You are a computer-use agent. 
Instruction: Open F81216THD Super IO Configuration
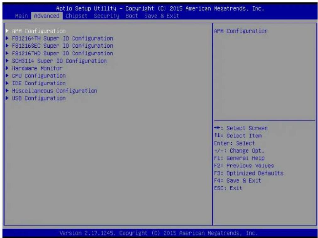63,53
